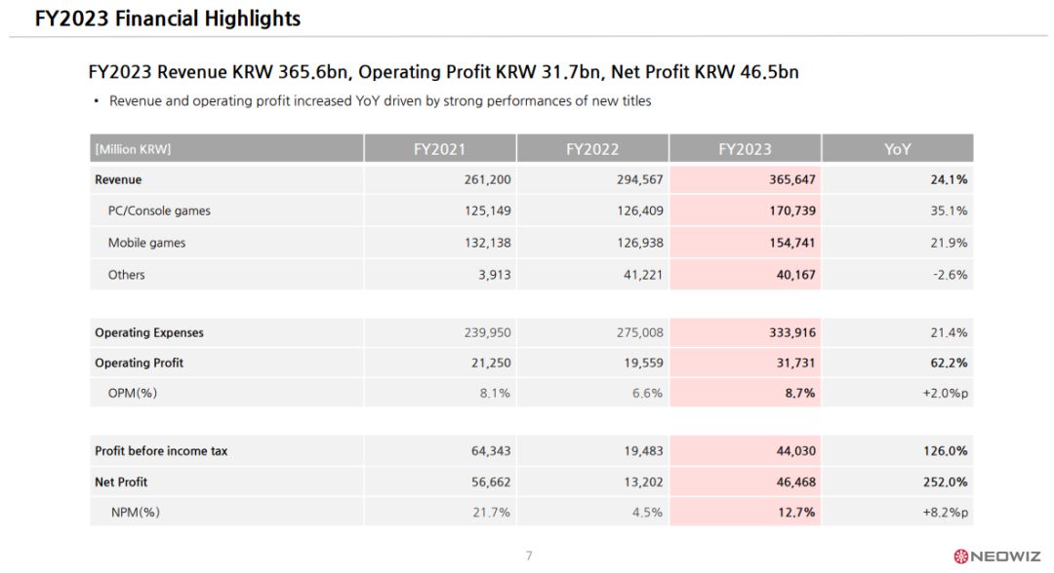Click the slide headline about Revenue KRW 365.6bn
The width and height of the screenshot is (1054, 573).
[x=444, y=72]
